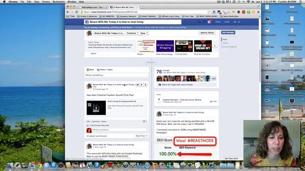Open the Empower Network bookmark folder

pyautogui.click(x=126, y=16)
